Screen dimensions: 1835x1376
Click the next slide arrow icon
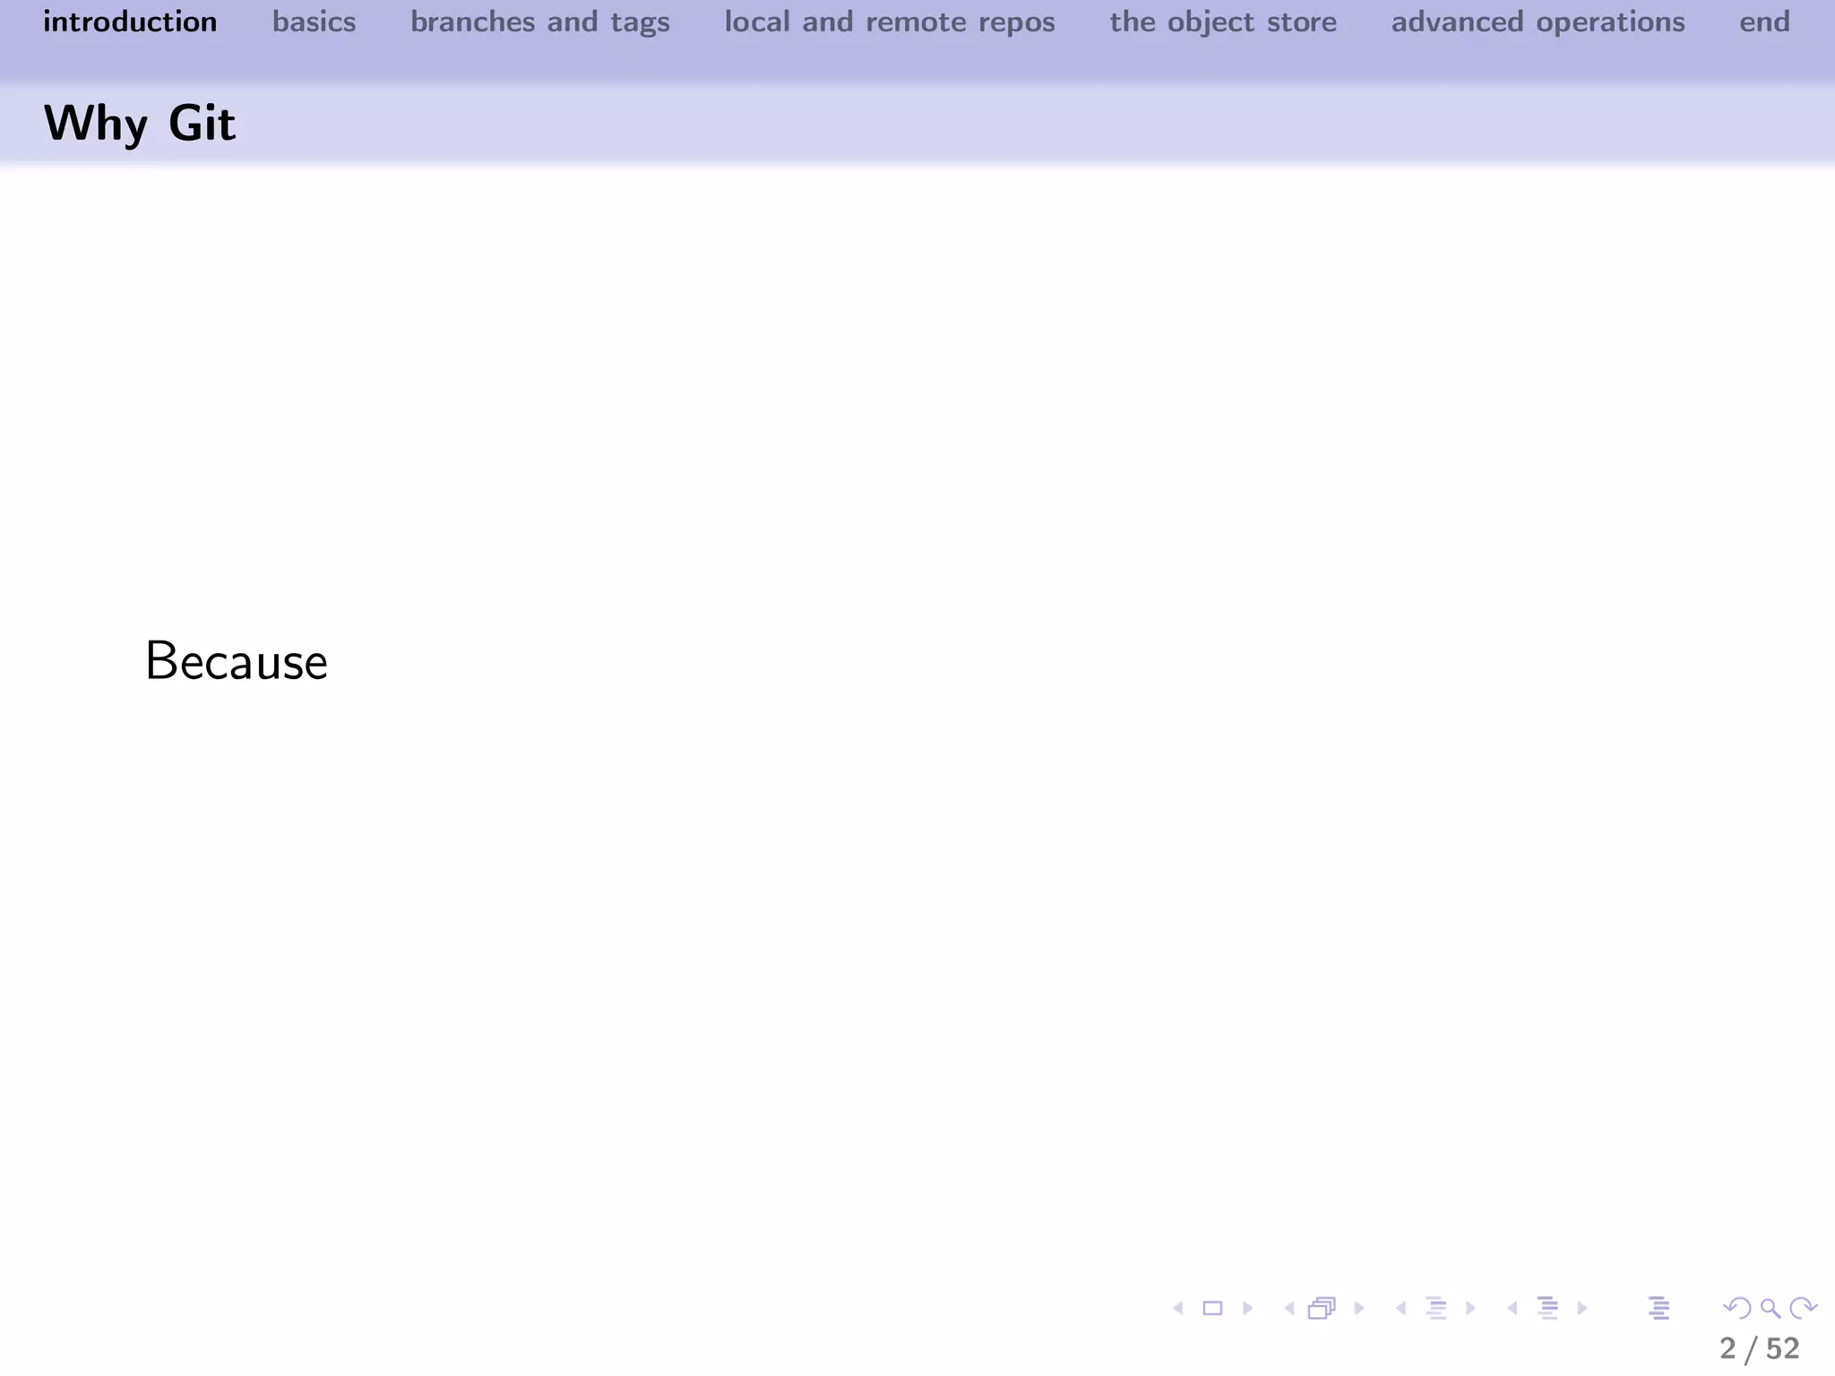click(x=1247, y=1309)
